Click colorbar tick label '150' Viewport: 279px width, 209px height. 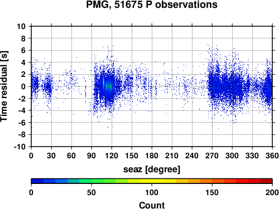click(212, 192)
